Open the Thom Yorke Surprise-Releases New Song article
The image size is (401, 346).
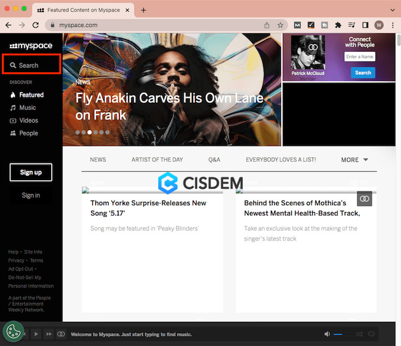[x=148, y=208]
